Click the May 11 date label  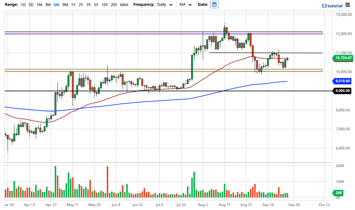coord(73,205)
